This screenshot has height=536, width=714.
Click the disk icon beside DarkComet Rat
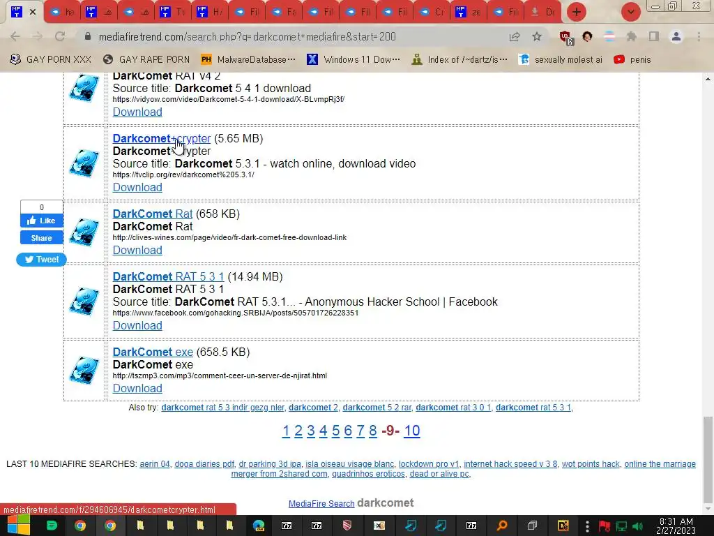[x=84, y=232]
